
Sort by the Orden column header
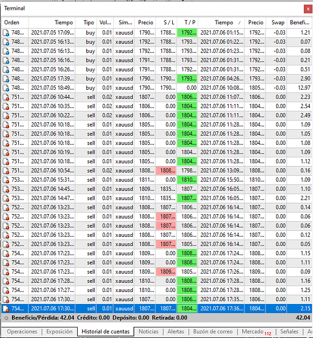[15, 23]
